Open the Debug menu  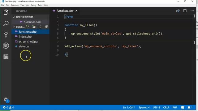click(33, 5)
